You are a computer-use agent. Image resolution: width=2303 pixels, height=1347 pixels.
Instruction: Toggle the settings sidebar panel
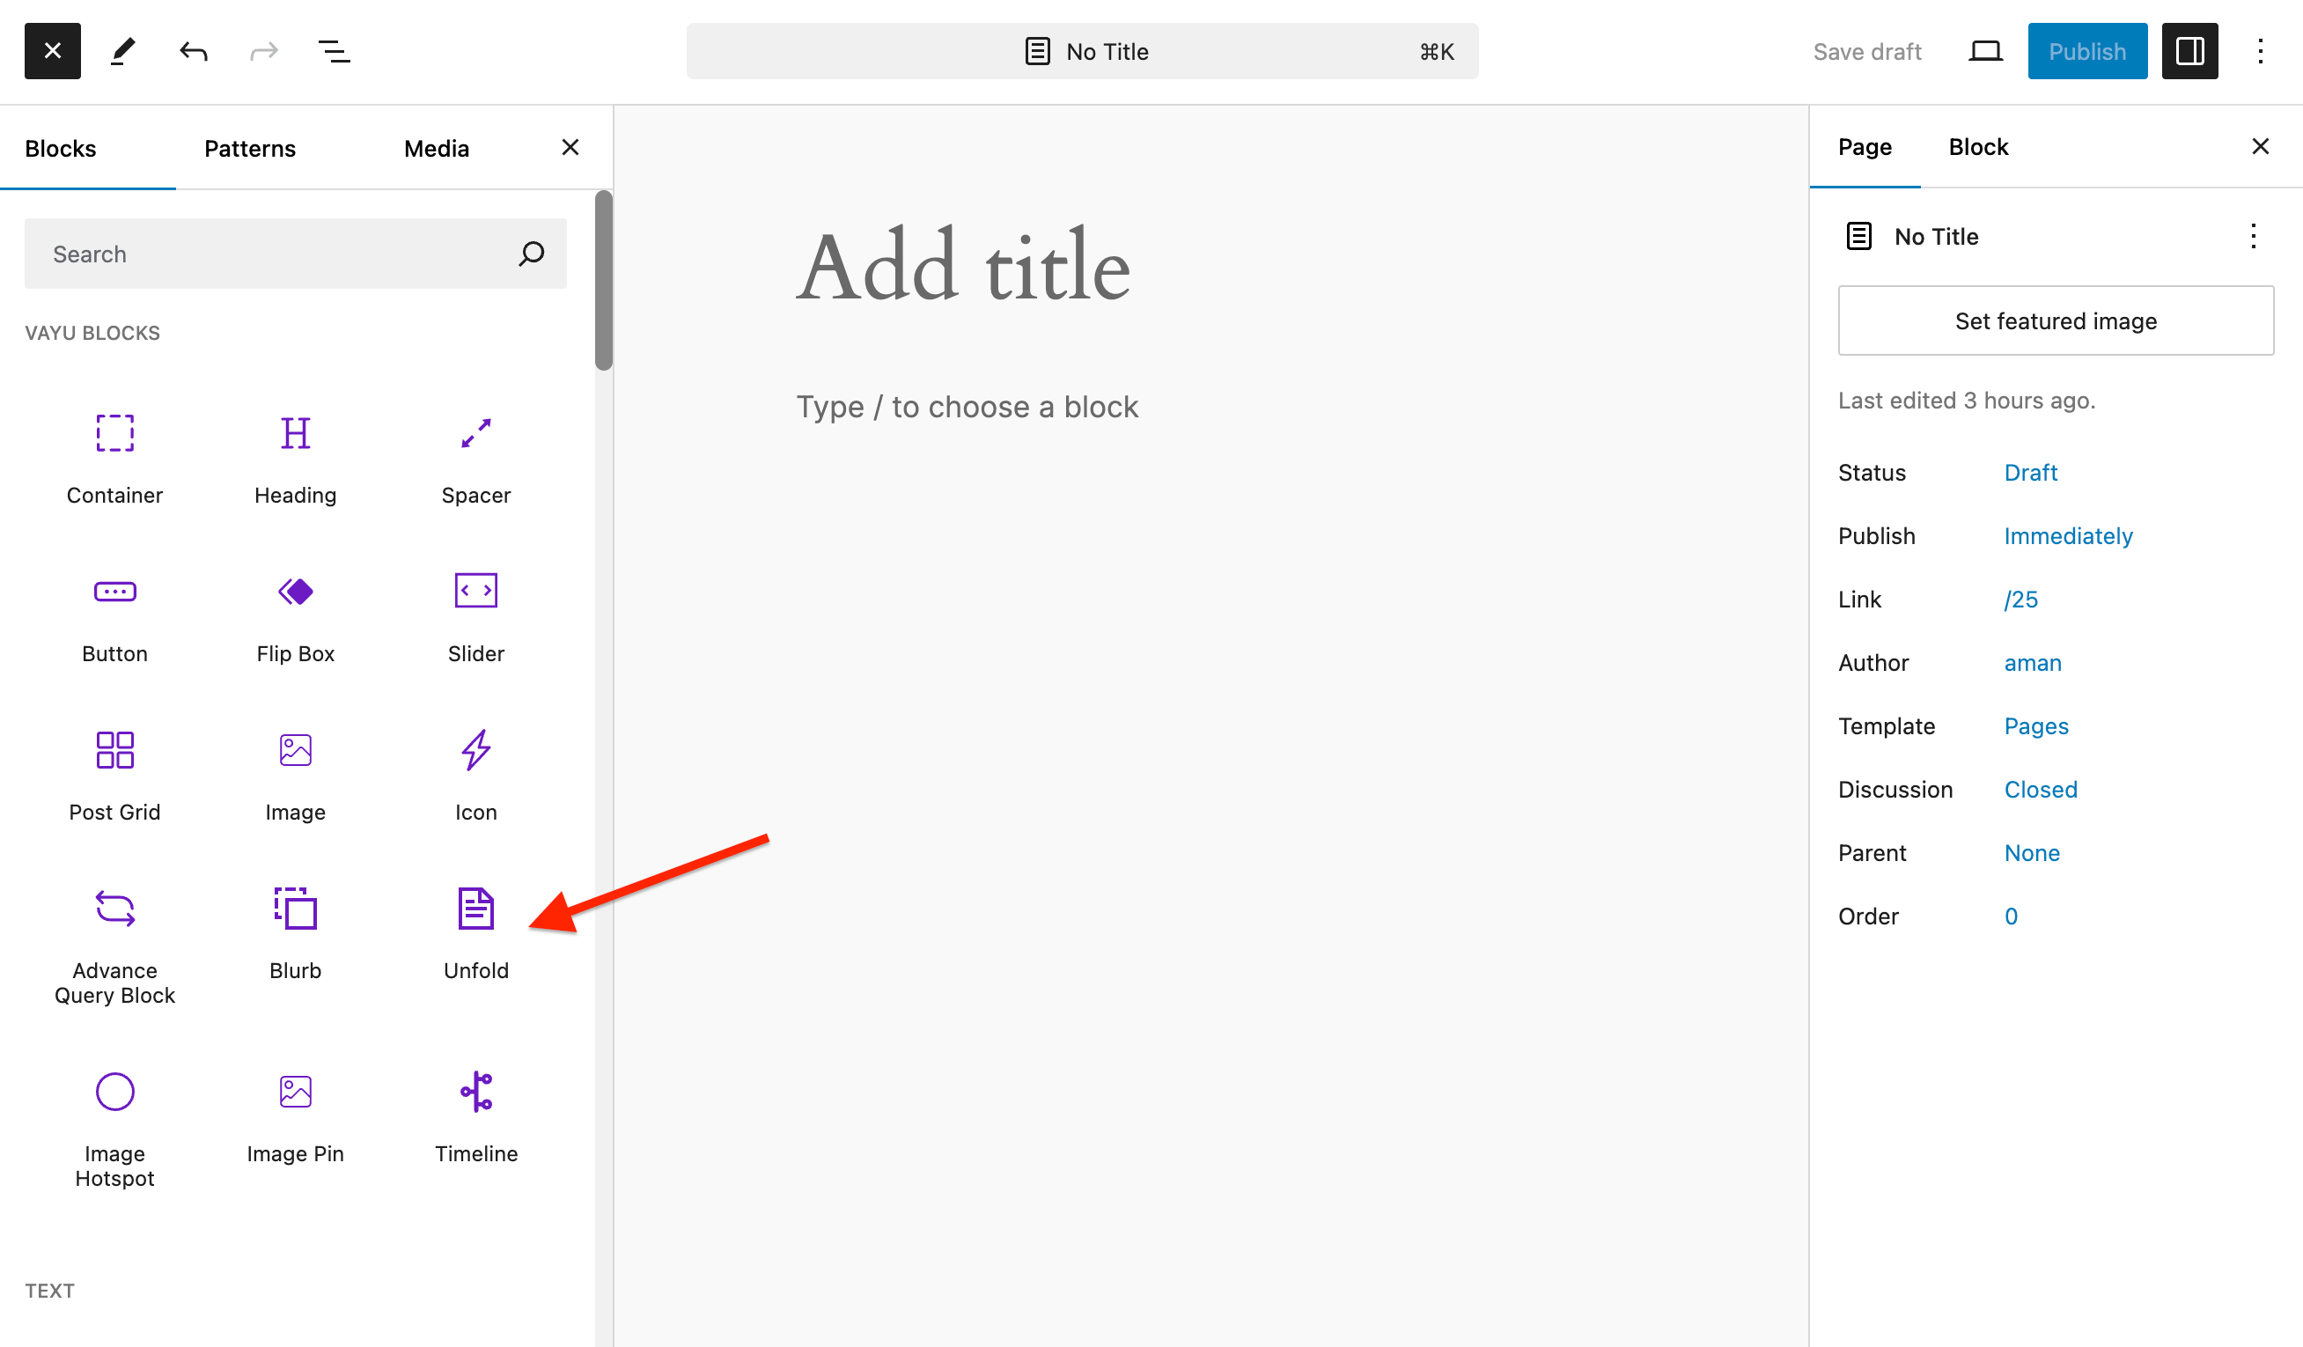pyautogui.click(x=2189, y=51)
